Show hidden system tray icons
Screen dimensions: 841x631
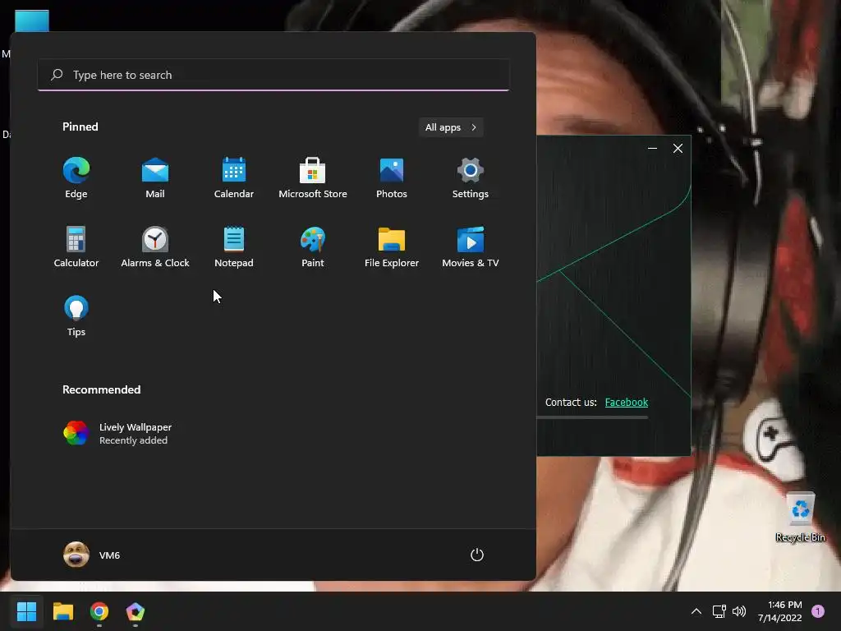696,611
